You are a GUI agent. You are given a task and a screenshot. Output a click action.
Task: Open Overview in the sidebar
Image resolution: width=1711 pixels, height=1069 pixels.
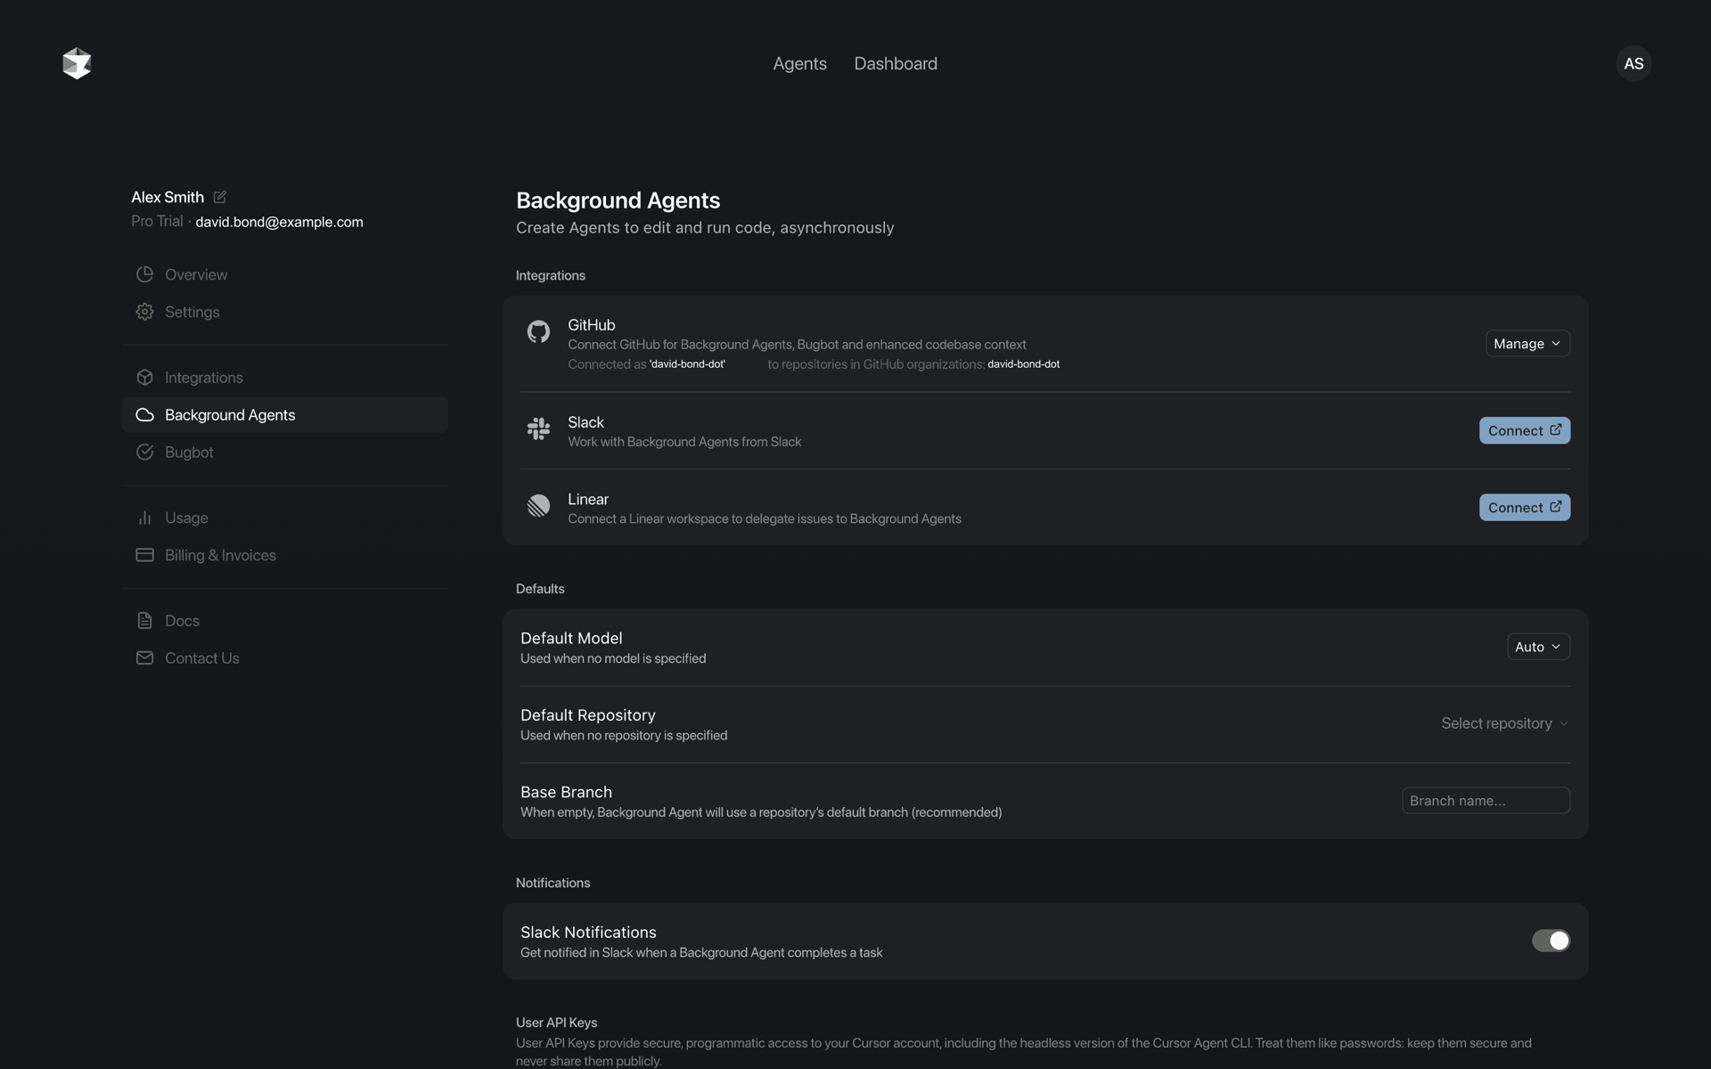point(285,274)
